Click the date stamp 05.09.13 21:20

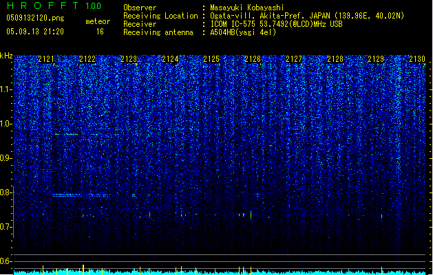pyautogui.click(x=35, y=32)
